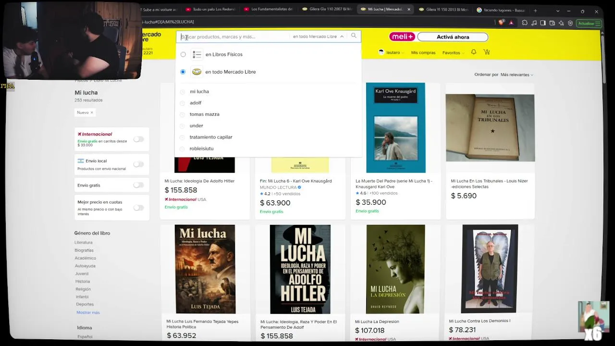Click the Brave shields lion icon
Screen dimensions: 615x346
coord(502,23)
